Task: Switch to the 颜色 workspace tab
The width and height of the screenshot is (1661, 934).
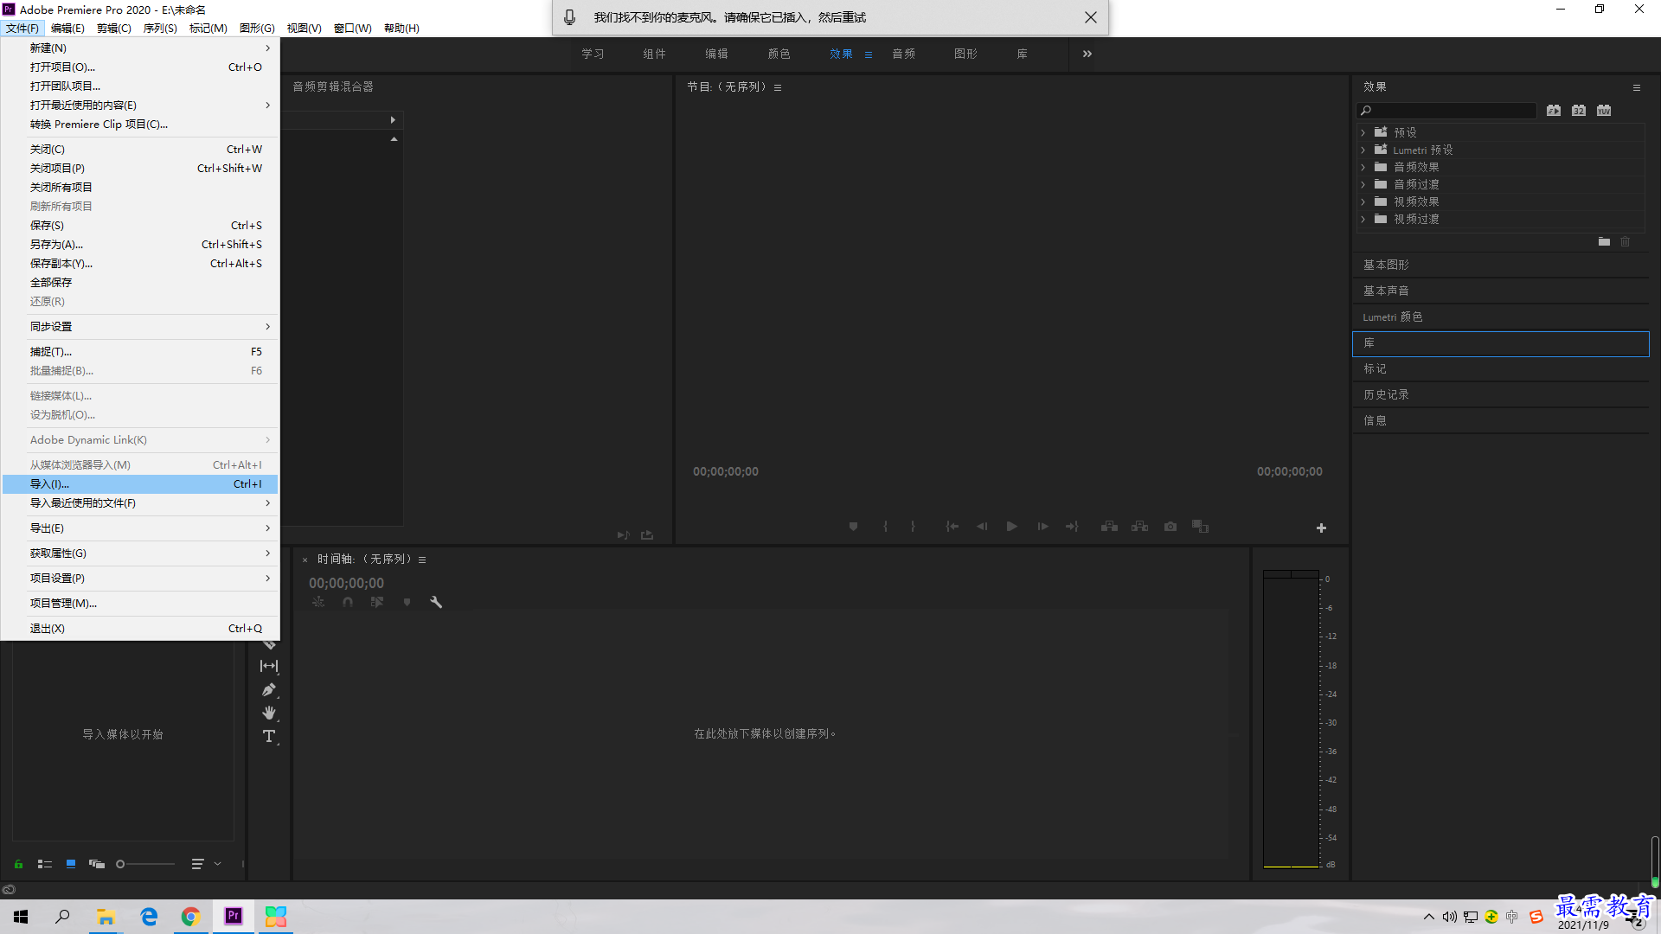Action: [x=779, y=54]
